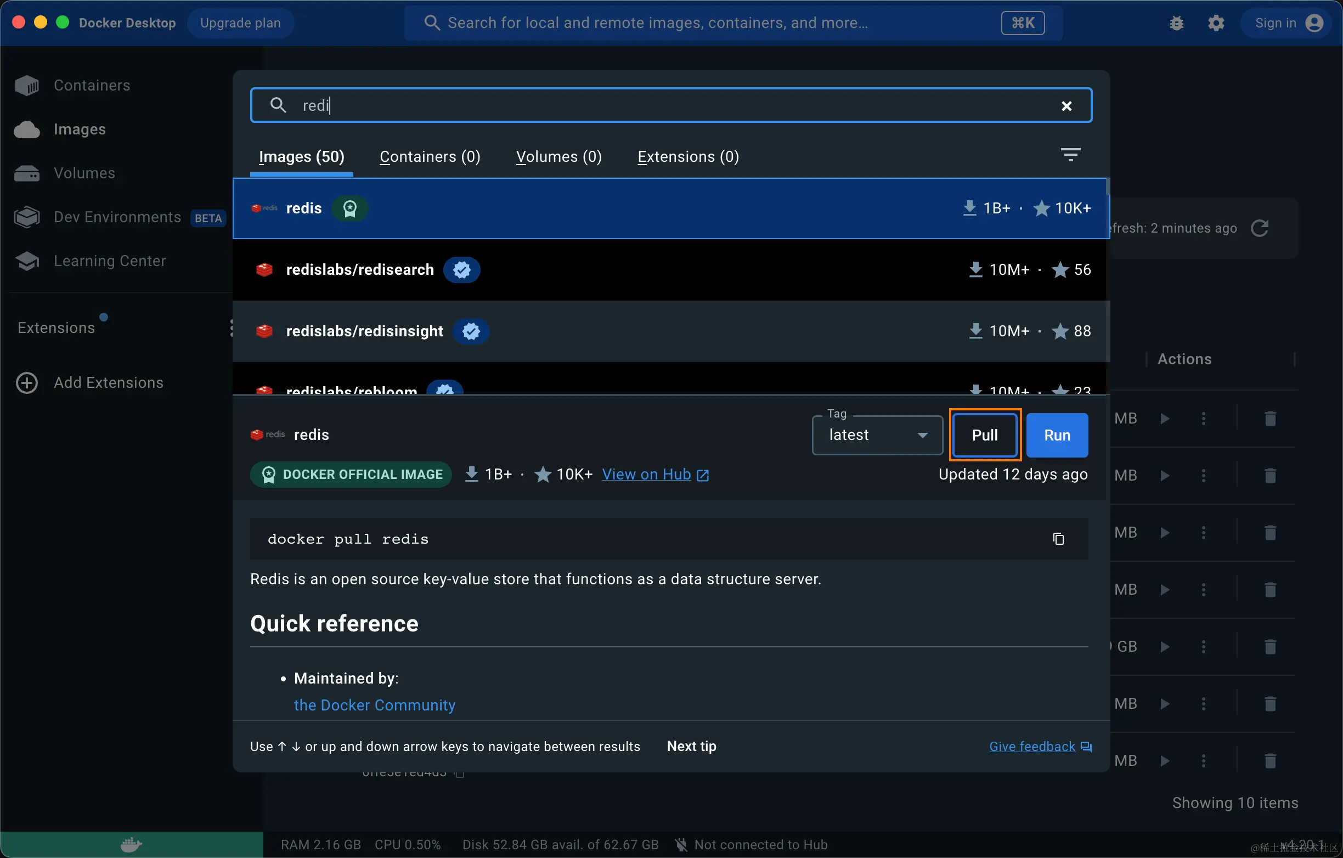Click the docker pull redis command text
The height and width of the screenshot is (858, 1343).
[x=348, y=539]
